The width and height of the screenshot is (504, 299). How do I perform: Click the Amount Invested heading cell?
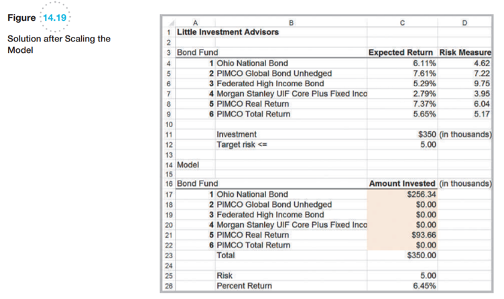pyautogui.click(x=402, y=184)
